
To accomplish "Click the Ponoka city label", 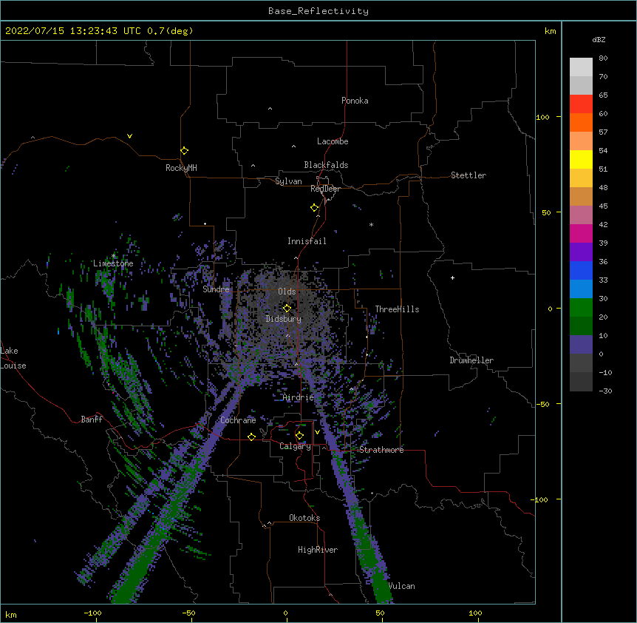I will pyautogui.click(x=355, y=101).
